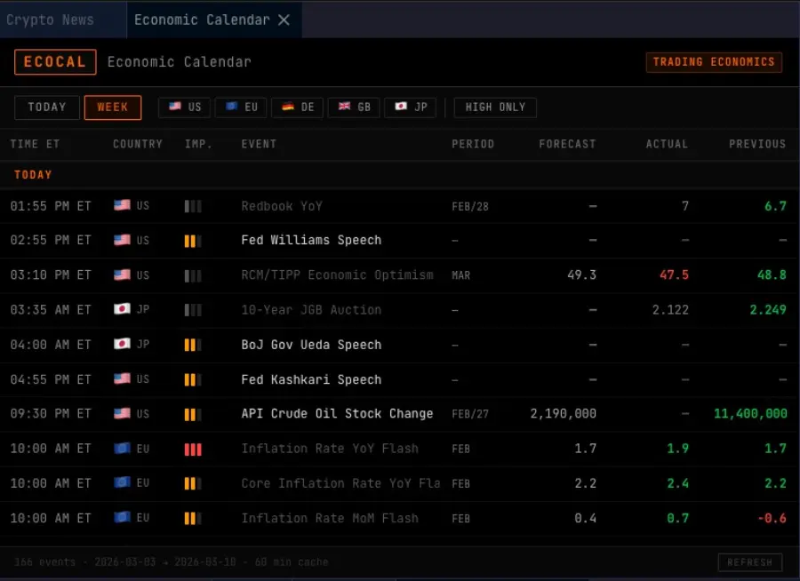The height and width of the screenshot is (581, 800).
Task: Sort by the IMP. column header
Action: [197, 144]
